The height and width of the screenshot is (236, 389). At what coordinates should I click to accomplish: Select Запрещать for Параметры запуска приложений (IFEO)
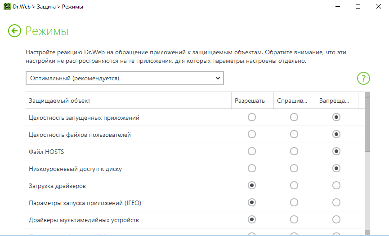click(x=336, y=202)
